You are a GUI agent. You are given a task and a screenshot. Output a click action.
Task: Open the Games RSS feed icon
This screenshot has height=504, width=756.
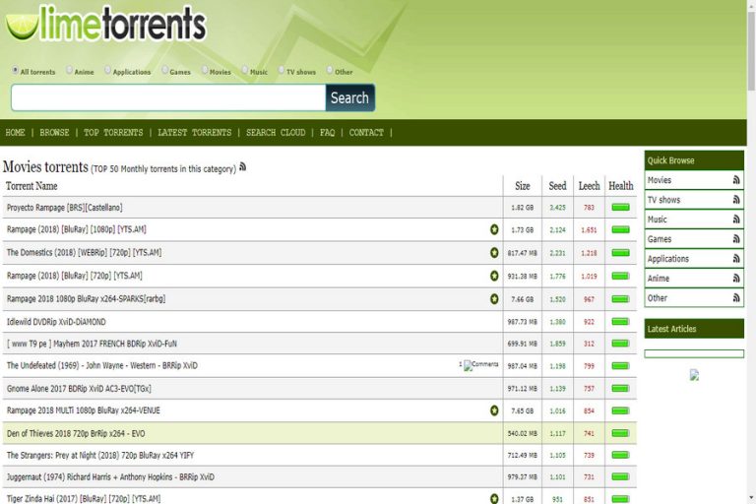735,239
